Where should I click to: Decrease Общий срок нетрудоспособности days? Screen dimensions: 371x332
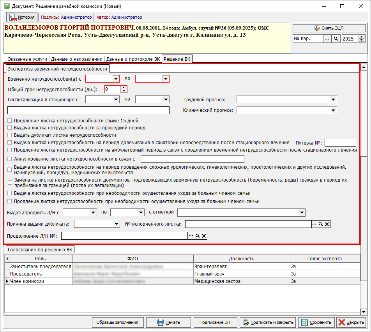(124, 91)
